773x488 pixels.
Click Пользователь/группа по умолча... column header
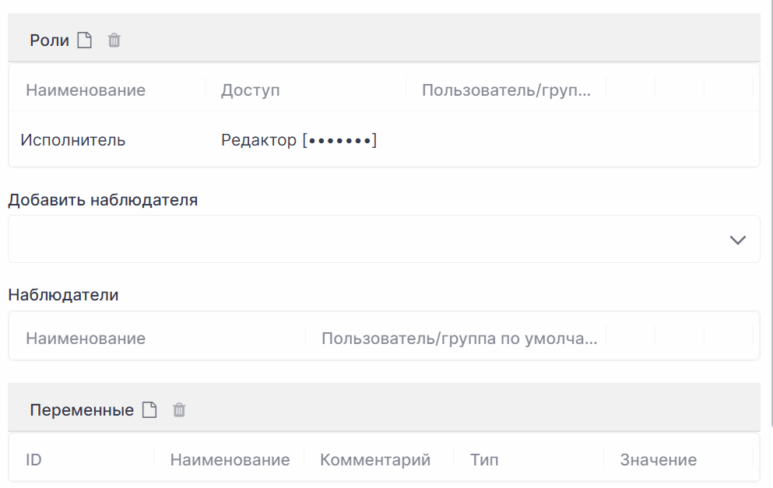tap(459, 339)
